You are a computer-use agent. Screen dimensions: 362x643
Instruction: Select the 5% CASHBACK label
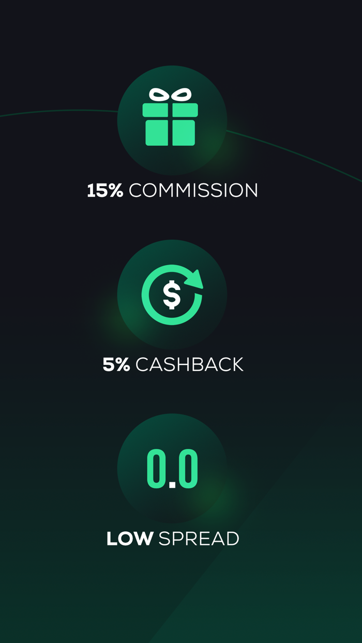(173, 365)
